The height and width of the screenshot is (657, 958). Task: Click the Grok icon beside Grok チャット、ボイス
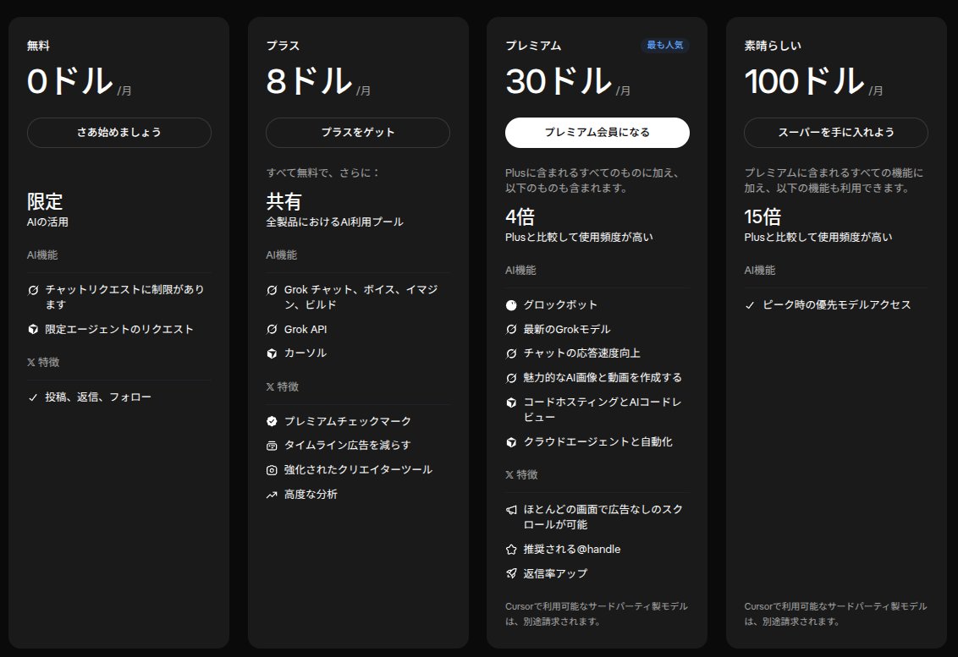click(272, 290)
